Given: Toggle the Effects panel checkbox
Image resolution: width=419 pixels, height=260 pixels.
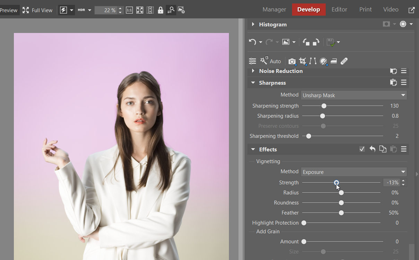Looking at the screenshot, I should tap(362, 149).
